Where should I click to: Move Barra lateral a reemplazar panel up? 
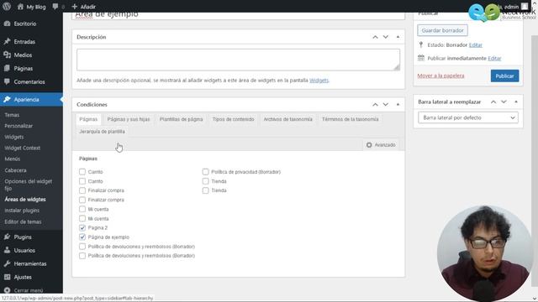[493, 102]
